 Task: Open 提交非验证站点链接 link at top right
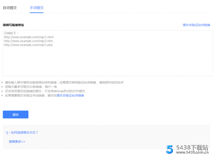196,25
